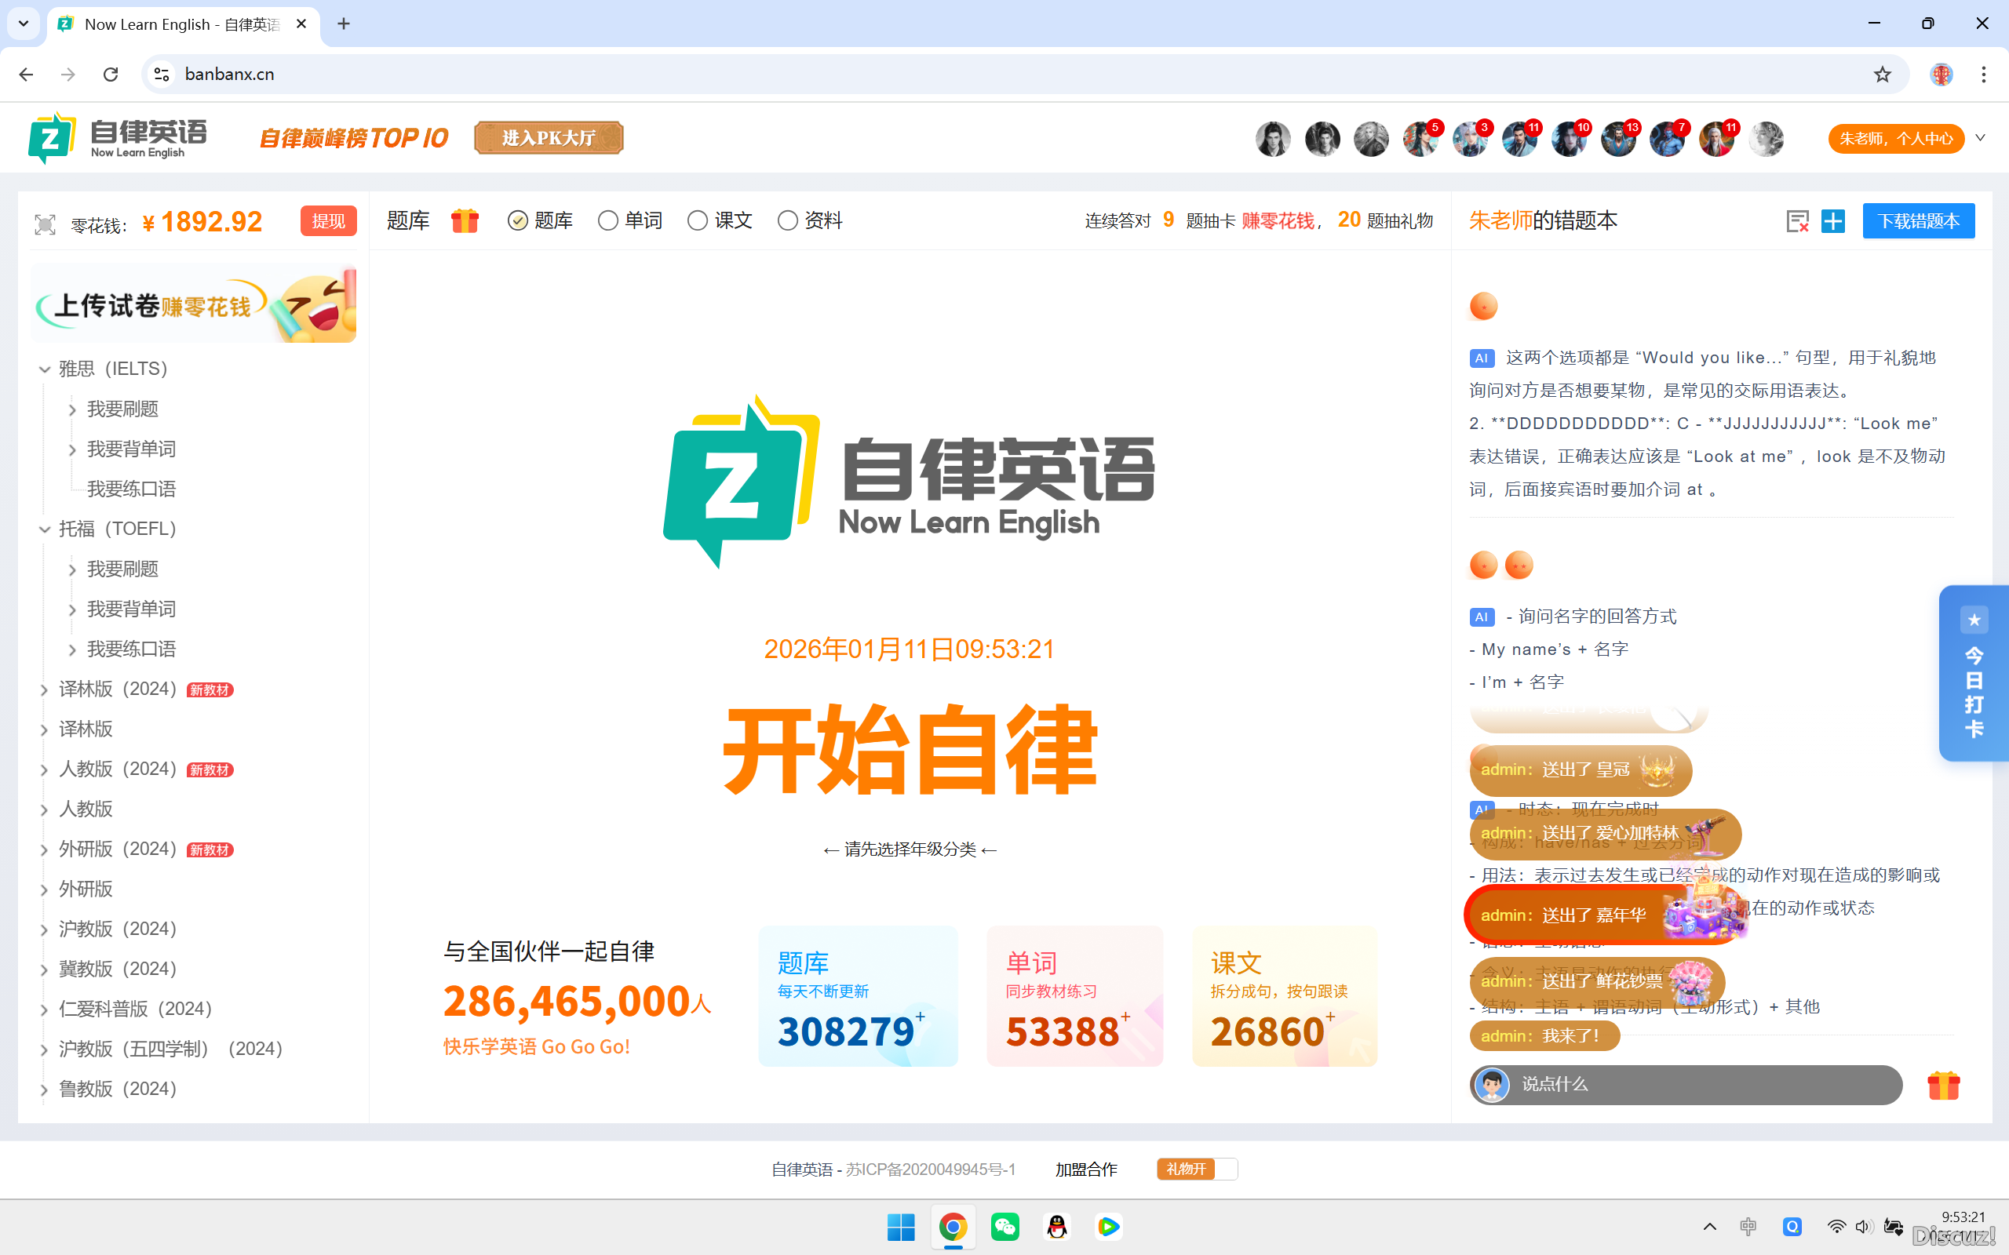Open 我要练口语 under 雅思

pyautogui.click(x=131, y=489)
